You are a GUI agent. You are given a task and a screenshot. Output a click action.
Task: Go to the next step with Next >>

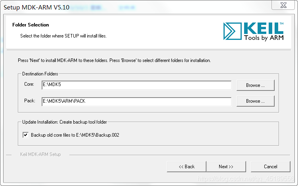coord(226,167)
